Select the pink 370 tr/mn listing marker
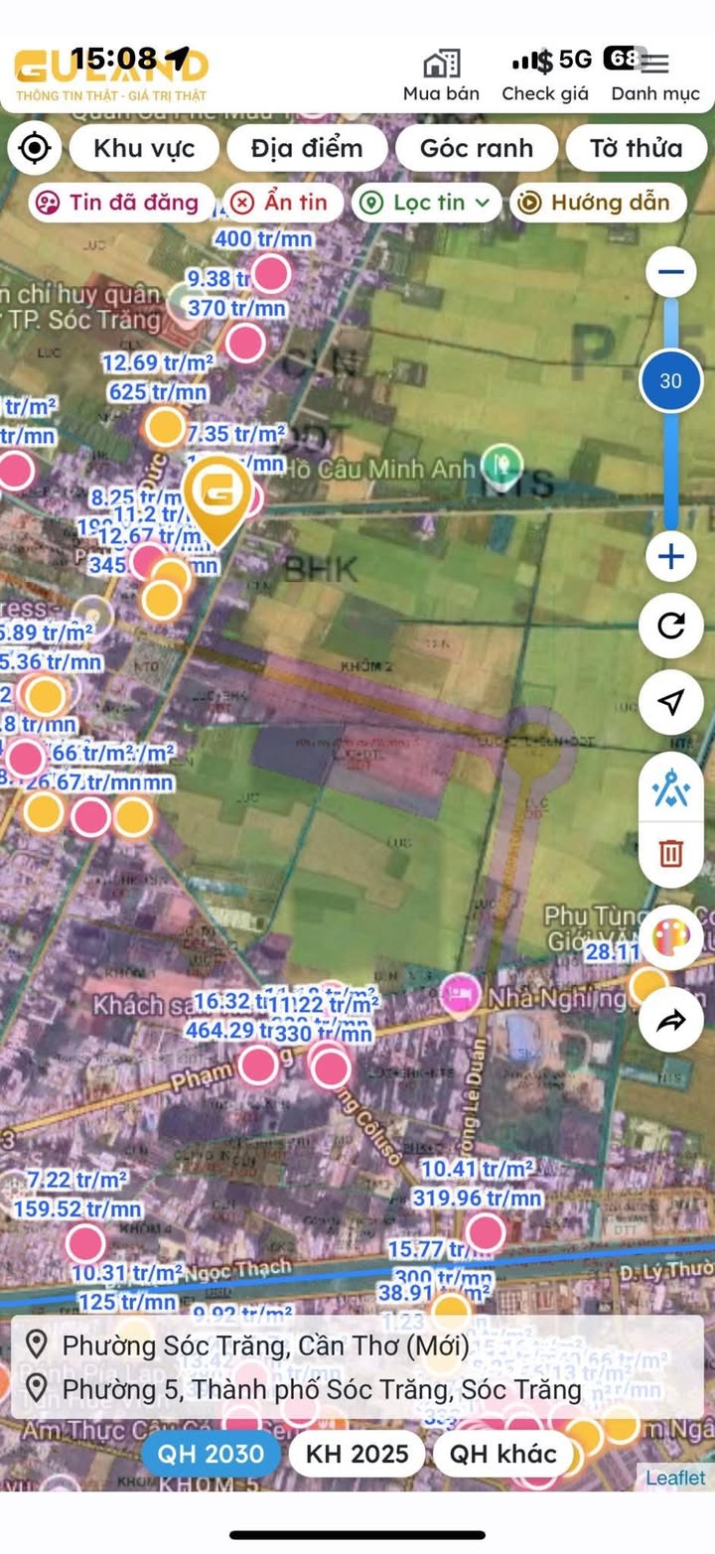The width and height of the screenshot is (715, 1554). coord(244,343)
